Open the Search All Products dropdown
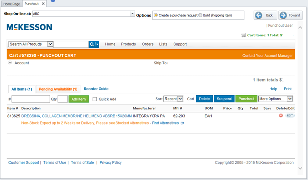This screenshot has height=180, width=308. (x=31, y=44)
